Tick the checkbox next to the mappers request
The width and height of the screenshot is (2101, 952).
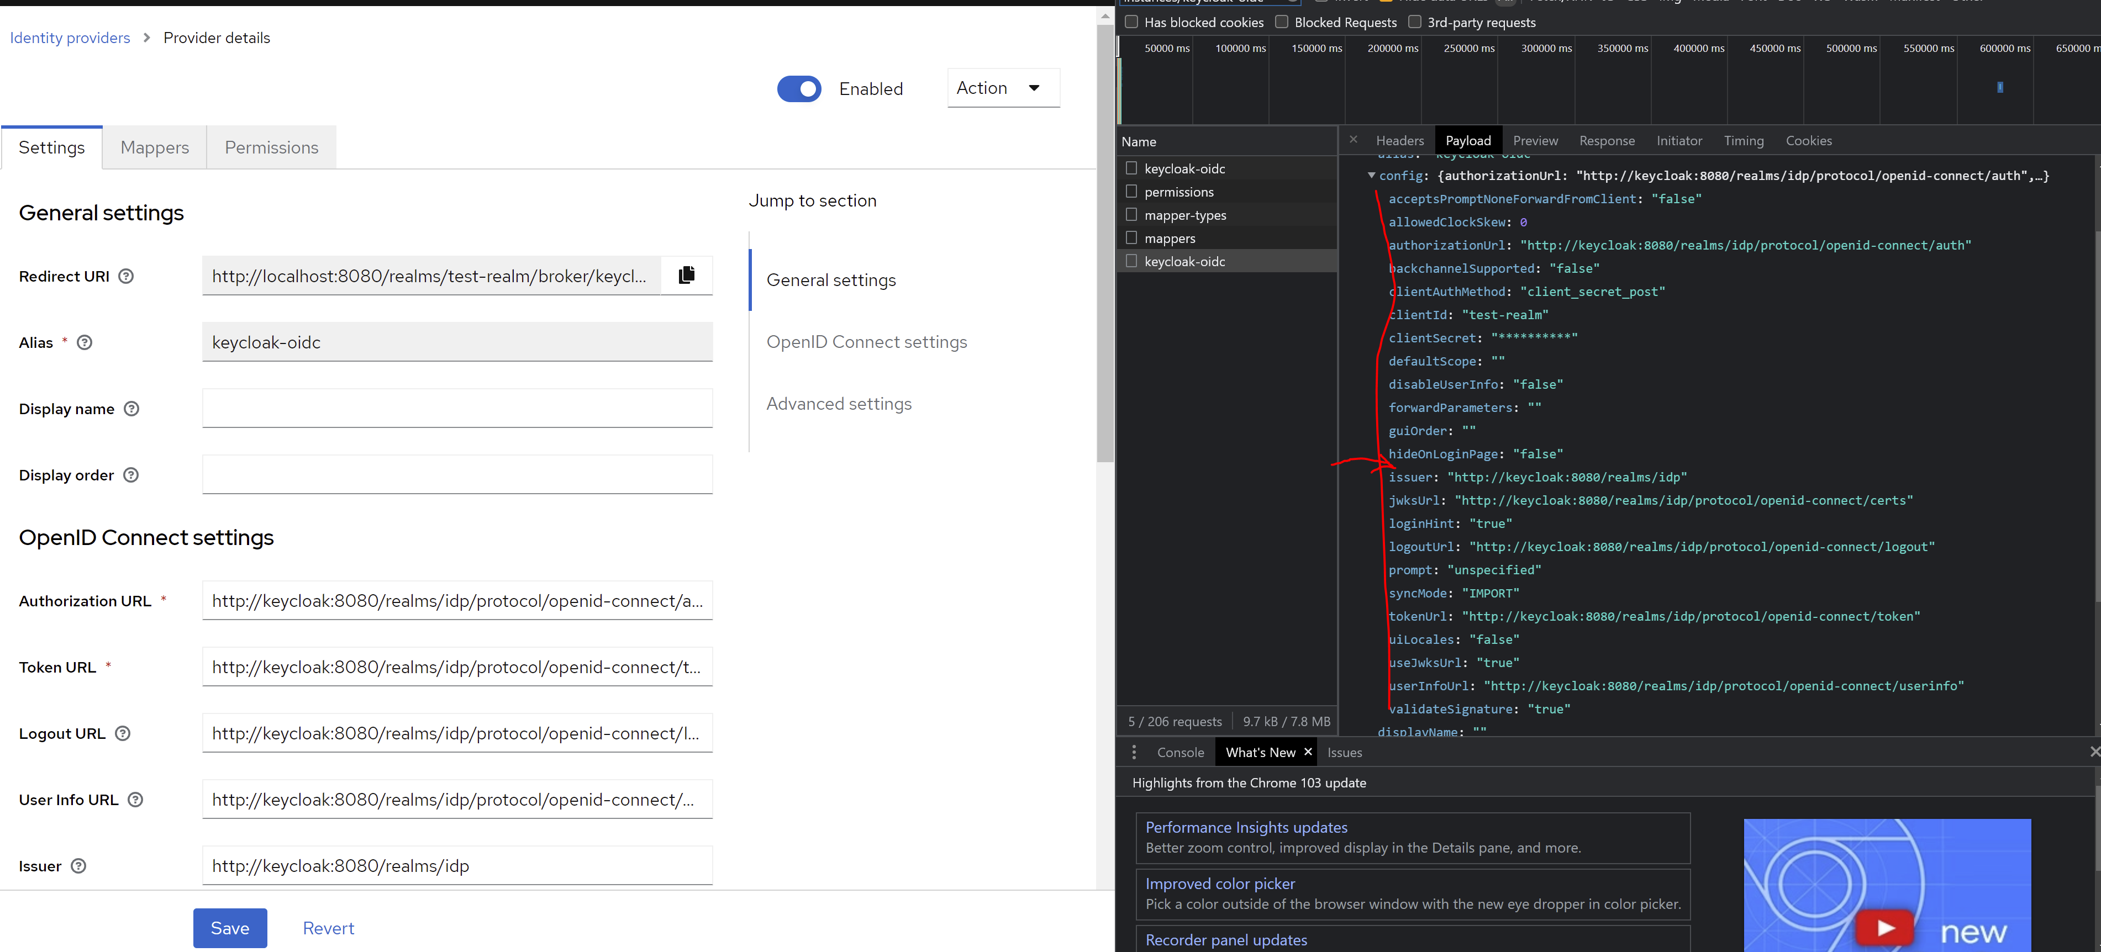click(x=1131, y=238)
